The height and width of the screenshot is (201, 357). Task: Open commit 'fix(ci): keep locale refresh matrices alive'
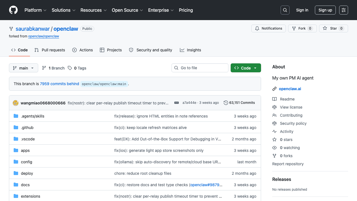point(151,128)
